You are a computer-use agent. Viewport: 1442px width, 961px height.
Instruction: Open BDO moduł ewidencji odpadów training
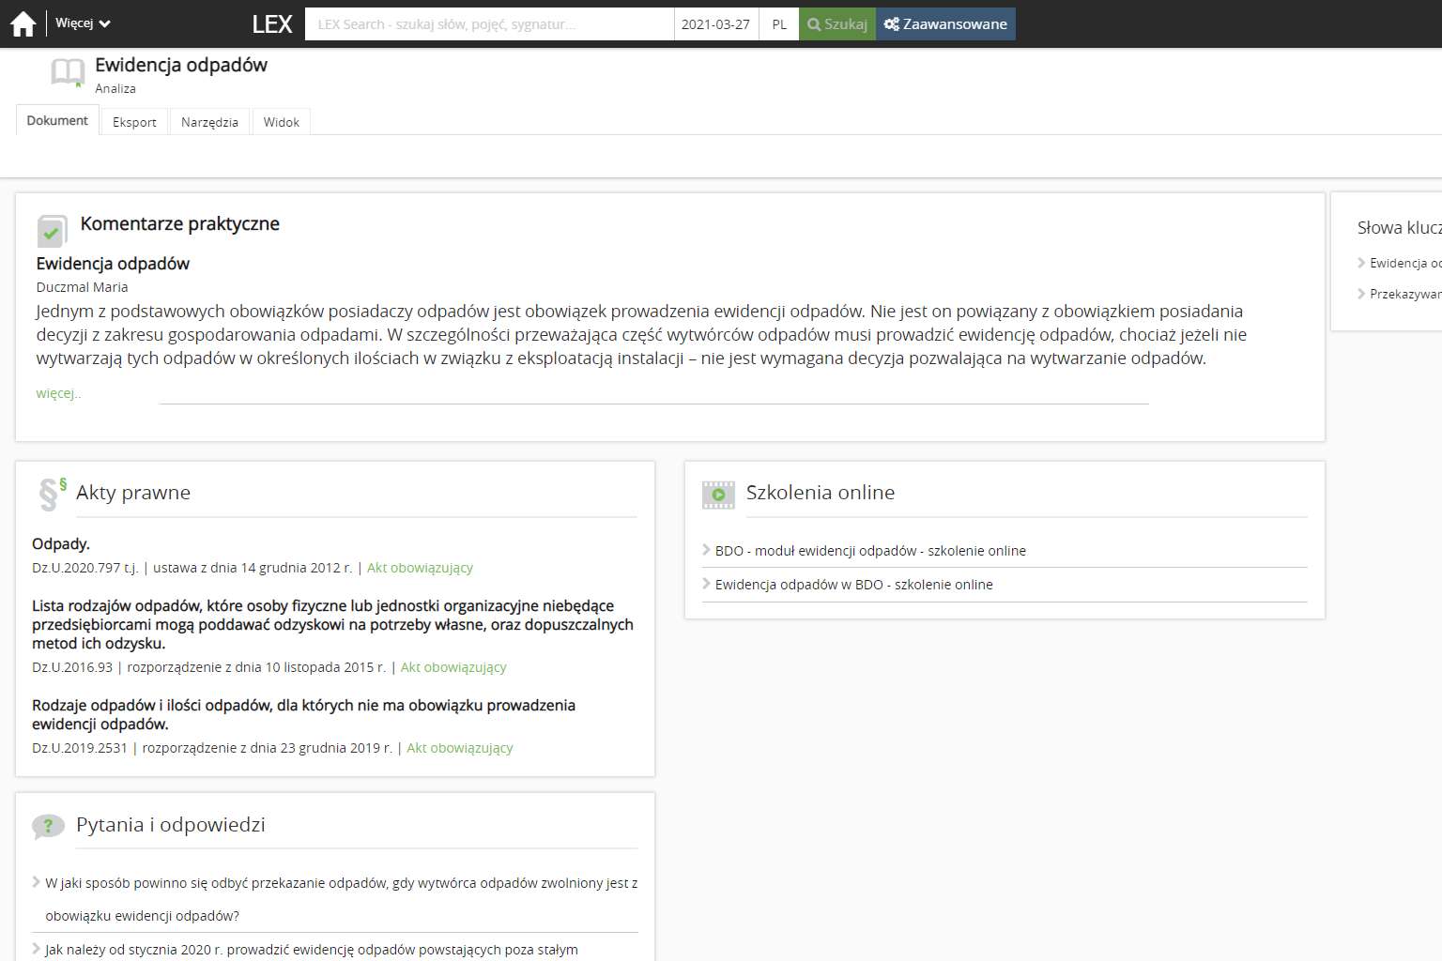coord(870,551)
